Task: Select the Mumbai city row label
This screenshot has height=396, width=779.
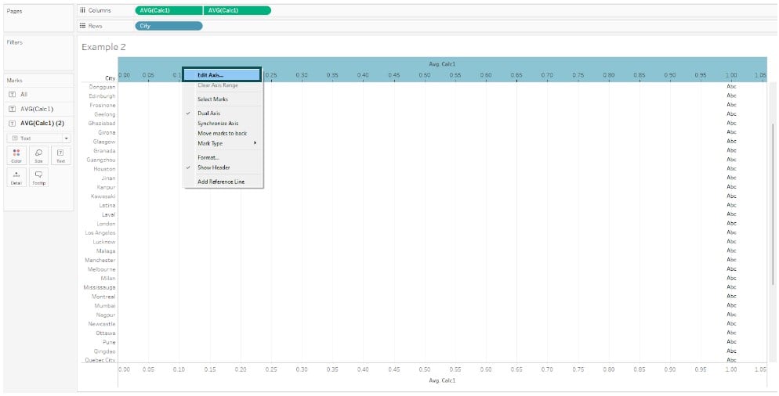Action: (105, 306)
